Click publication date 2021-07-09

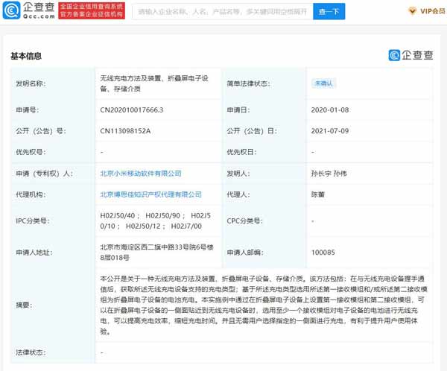point(330,131)
